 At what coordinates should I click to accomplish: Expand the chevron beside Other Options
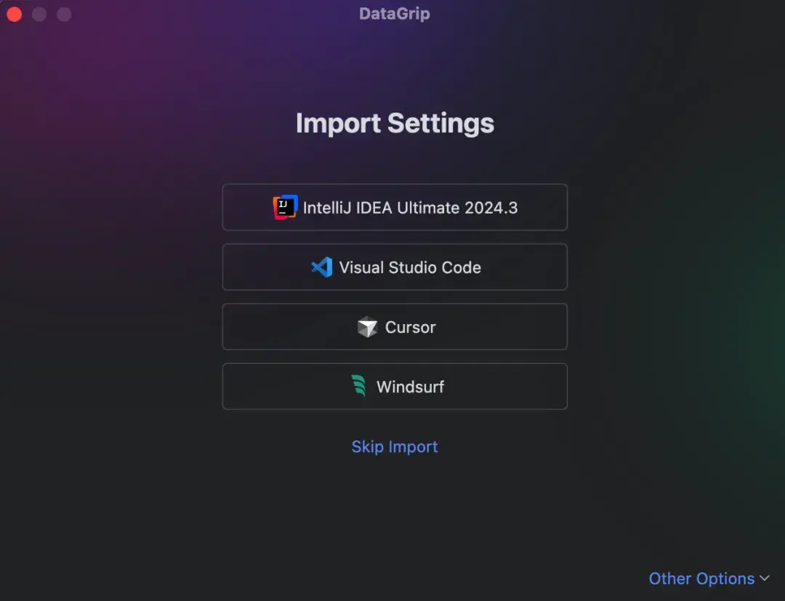point(764,578)
